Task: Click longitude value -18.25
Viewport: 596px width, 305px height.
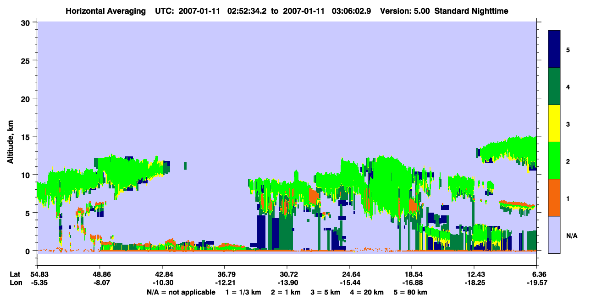Action: tap(474, 283)
